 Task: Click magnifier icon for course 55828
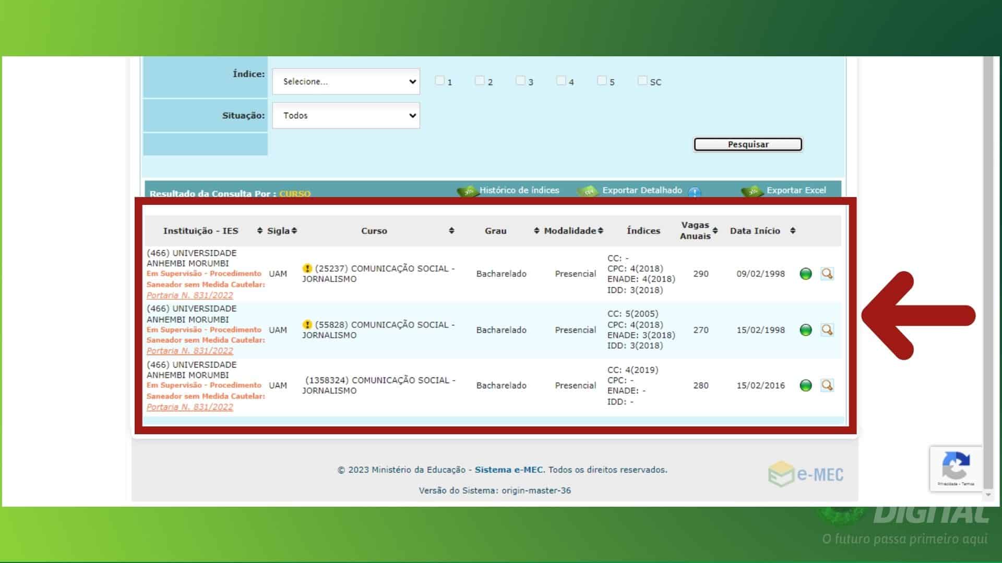(x=827, y=329)
